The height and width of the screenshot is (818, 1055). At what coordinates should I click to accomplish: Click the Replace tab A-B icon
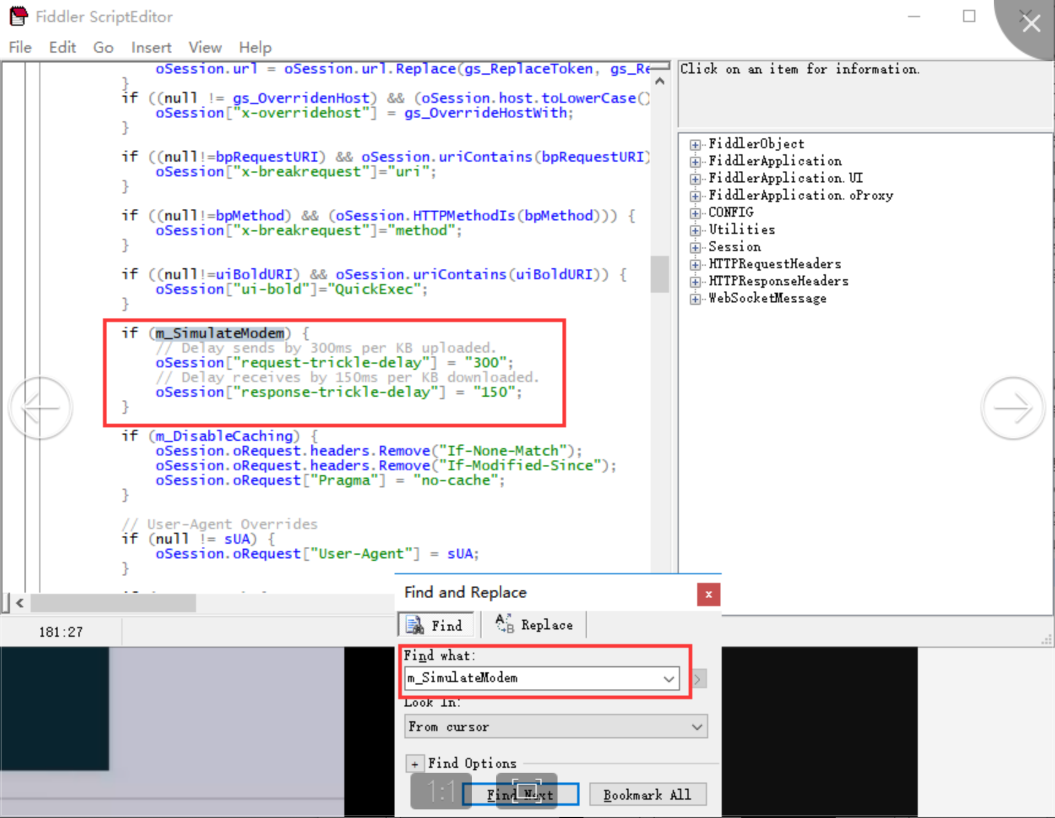pos(504,624)
